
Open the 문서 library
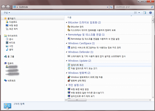(x=11, y=39)
